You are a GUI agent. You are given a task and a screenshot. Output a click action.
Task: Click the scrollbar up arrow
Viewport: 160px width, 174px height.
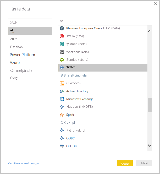[x=150, y=31]
